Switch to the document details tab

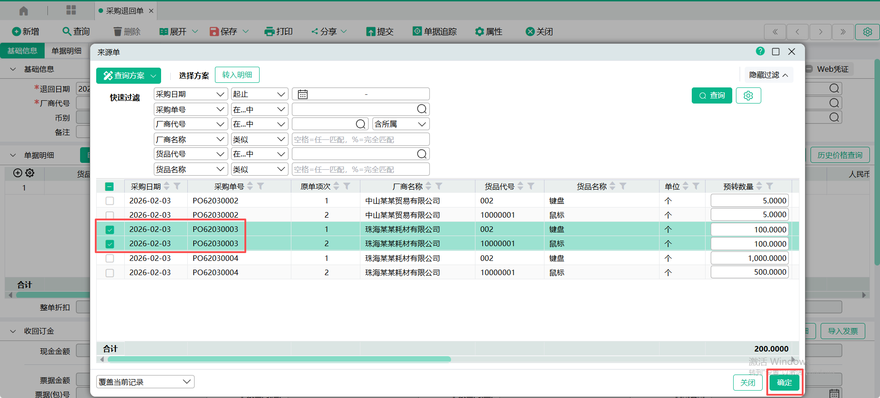click(66, 51)
